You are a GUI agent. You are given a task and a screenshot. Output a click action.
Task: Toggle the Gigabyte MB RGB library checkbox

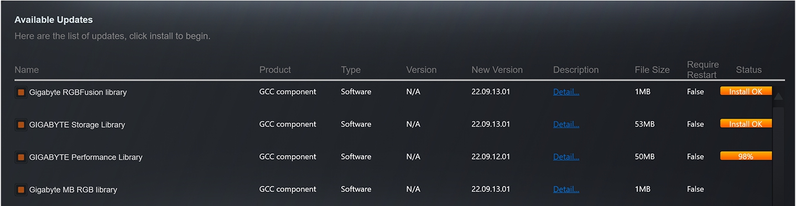pyautogui.click(x=21, y=189)
